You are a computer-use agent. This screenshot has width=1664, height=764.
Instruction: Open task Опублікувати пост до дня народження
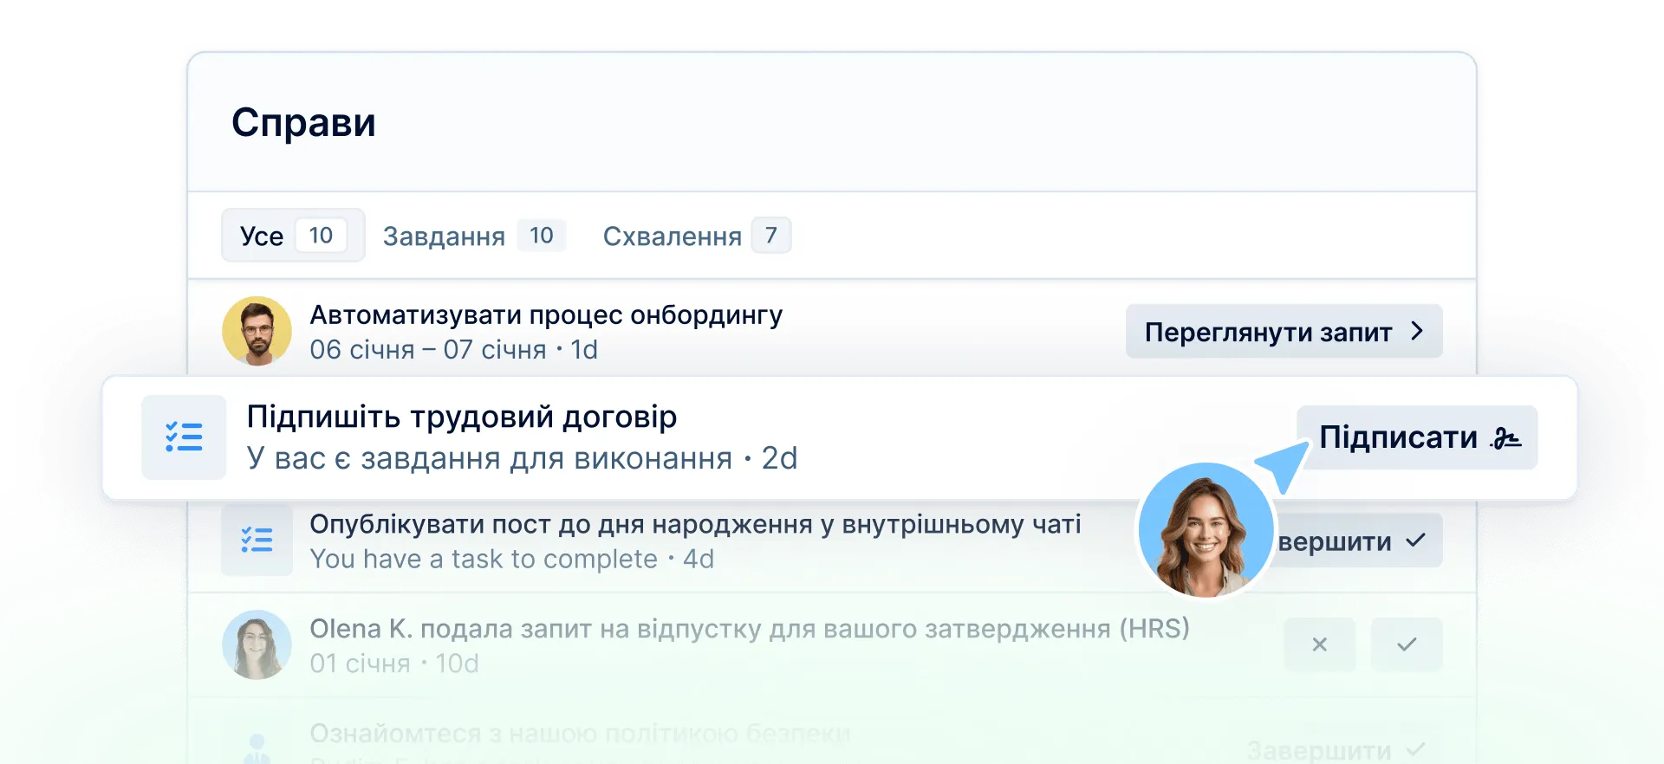695,524
